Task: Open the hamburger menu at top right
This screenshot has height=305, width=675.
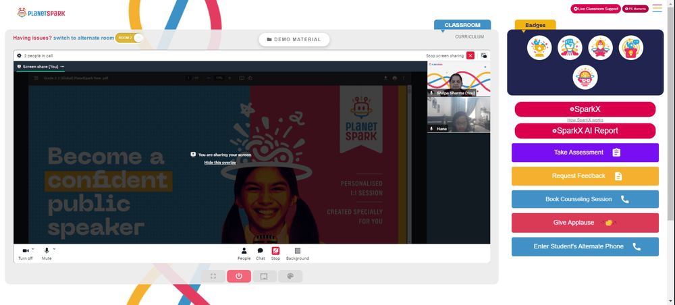Action: coord(657,8)
